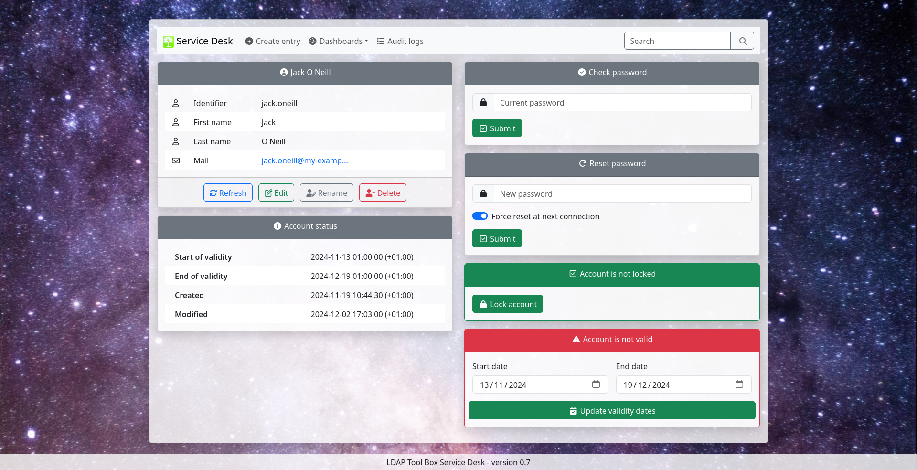Screen dimensions: 917x470
Task: Open the Start date calendar picker icon
Action: point(596,385)
